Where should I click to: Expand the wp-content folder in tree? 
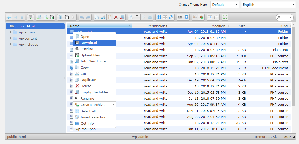(11, 38)
